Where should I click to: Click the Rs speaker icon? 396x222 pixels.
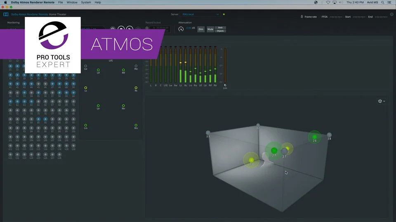click(136, 88)
